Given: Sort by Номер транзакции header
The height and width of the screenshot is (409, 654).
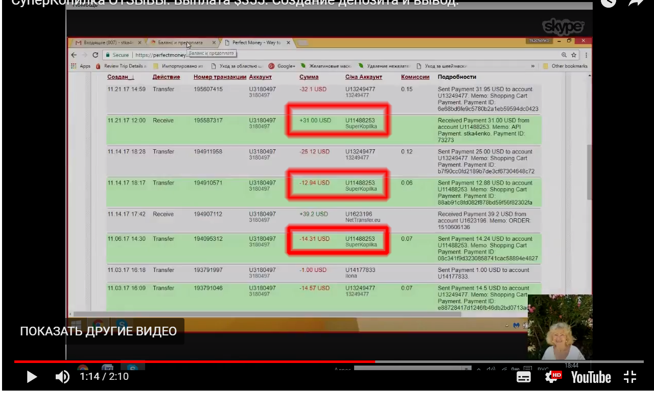Looking at the screenshot, I should pos(220,77).
